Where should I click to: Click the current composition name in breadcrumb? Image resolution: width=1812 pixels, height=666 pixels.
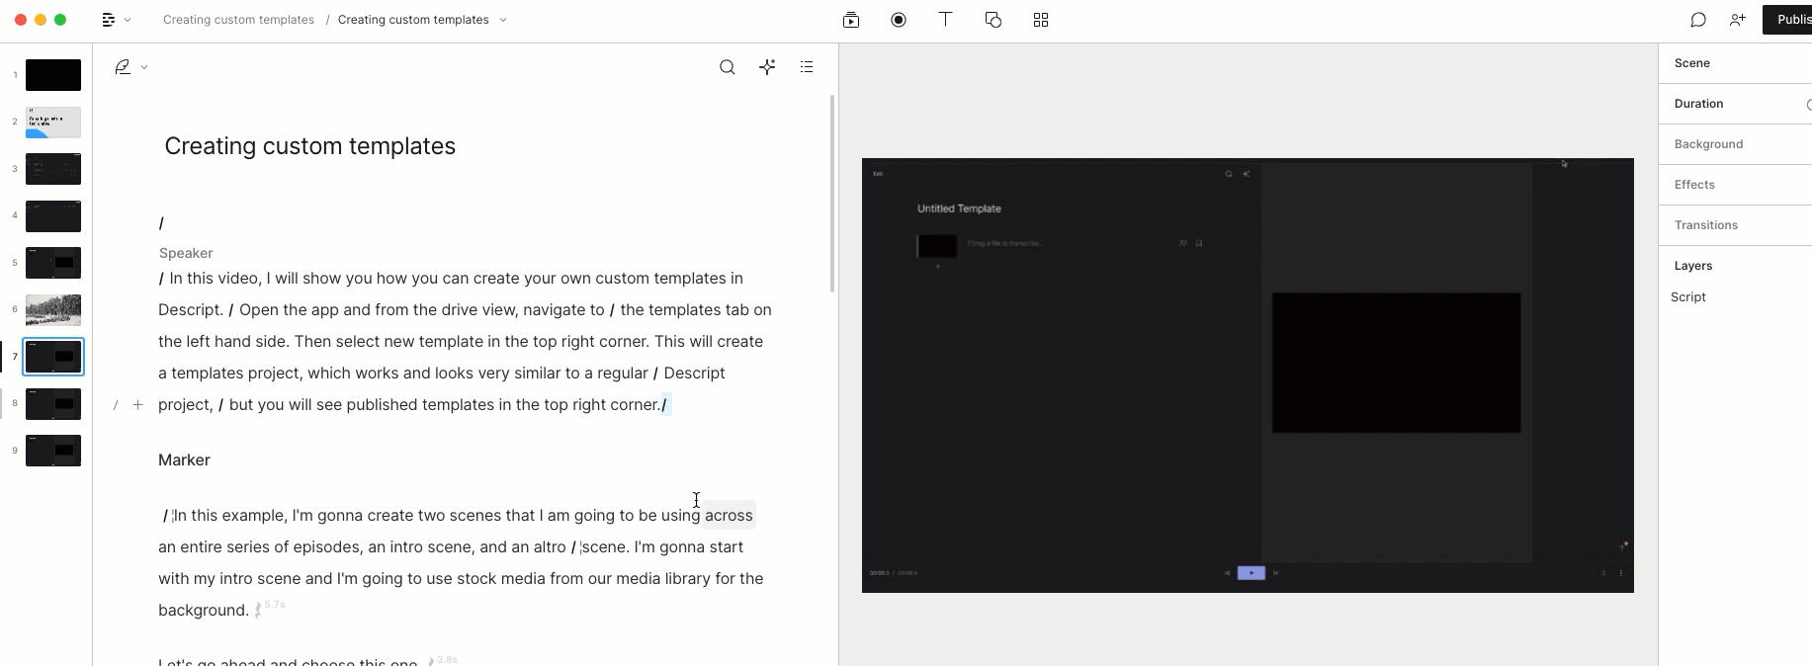[x=413, y=20]
